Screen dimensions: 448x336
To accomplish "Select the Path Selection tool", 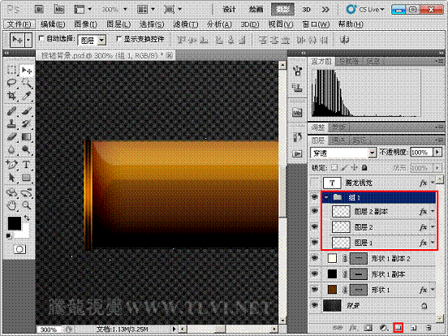I will coord(11,178).
